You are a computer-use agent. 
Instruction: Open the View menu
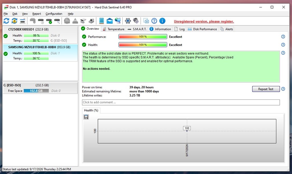tap(25, 14)
